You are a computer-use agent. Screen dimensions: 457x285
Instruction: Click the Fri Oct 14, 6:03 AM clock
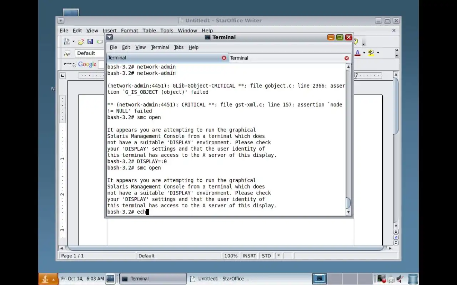82,279
